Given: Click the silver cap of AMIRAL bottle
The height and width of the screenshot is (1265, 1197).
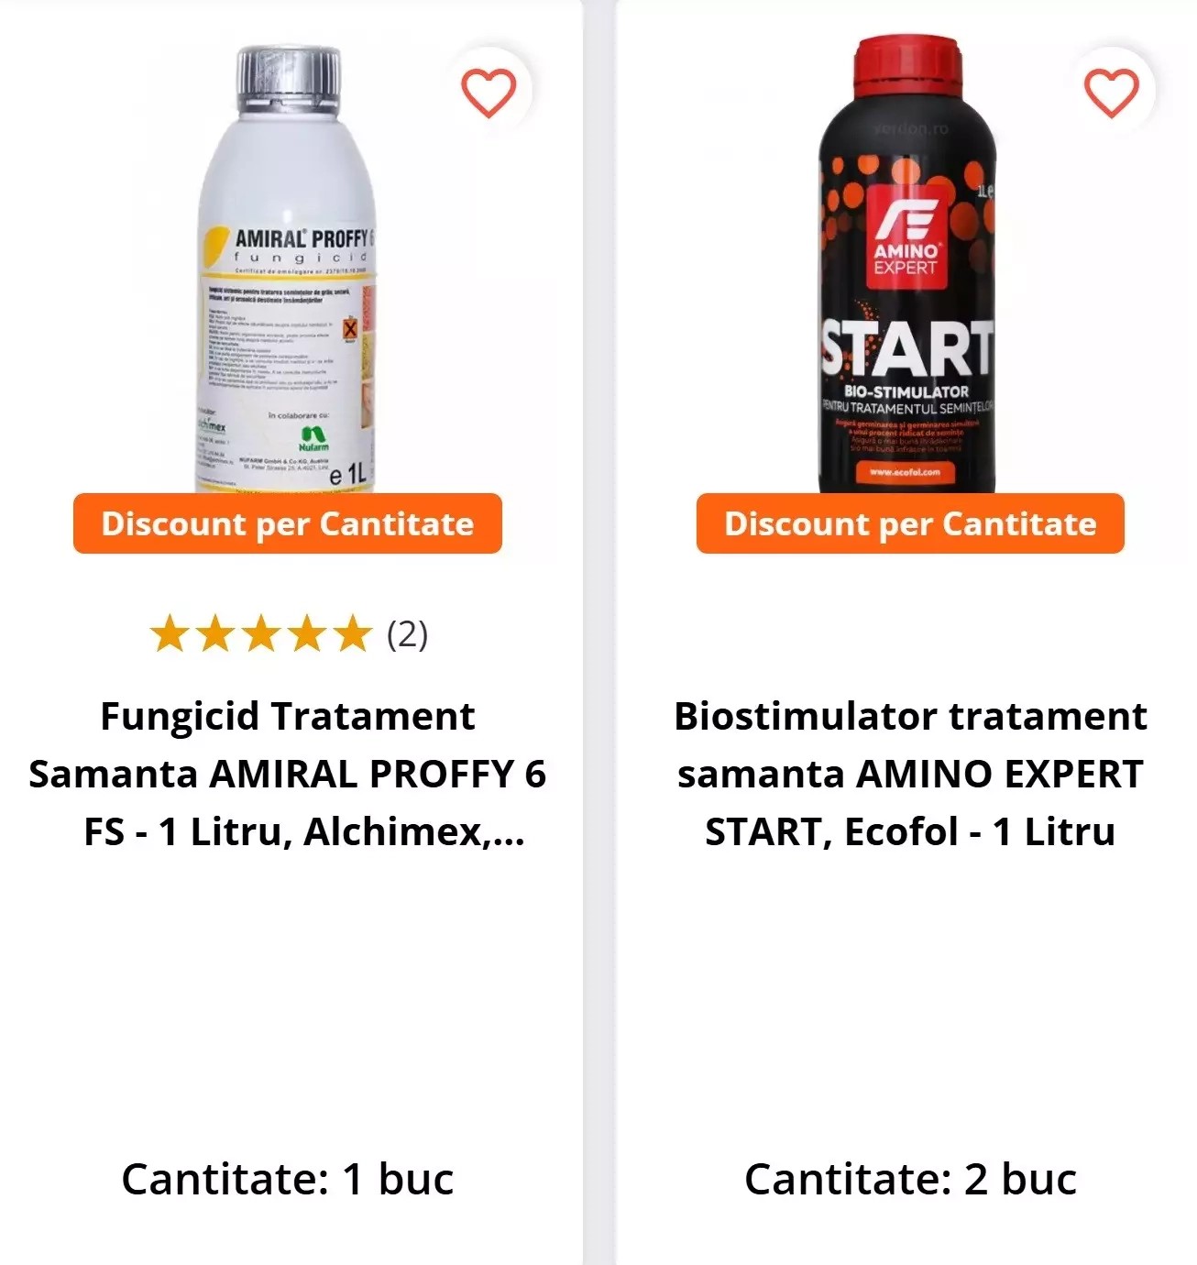Looking at the screenshot, I should click(289, 73).
